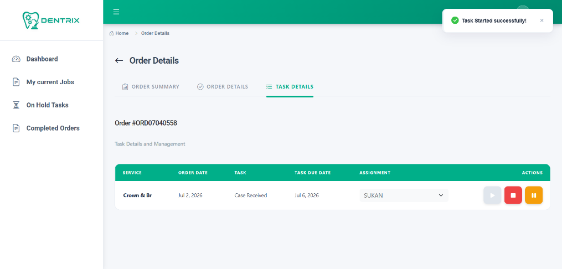Select the Task Details tab
The image size is (567, 269).
point(290,87)
